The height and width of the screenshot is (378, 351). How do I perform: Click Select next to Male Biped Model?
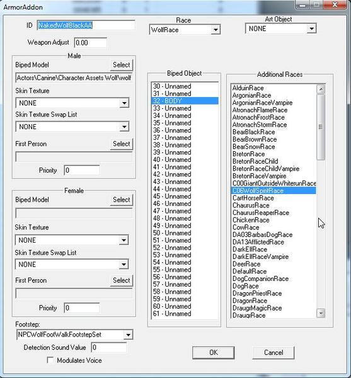pos(121,65)
